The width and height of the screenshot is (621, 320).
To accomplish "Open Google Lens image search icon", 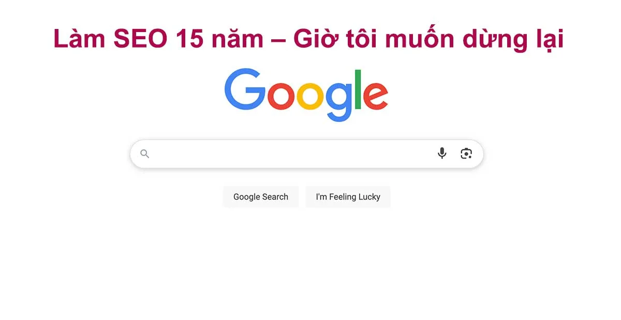I will pyautogui.click(x=466, y=154).
